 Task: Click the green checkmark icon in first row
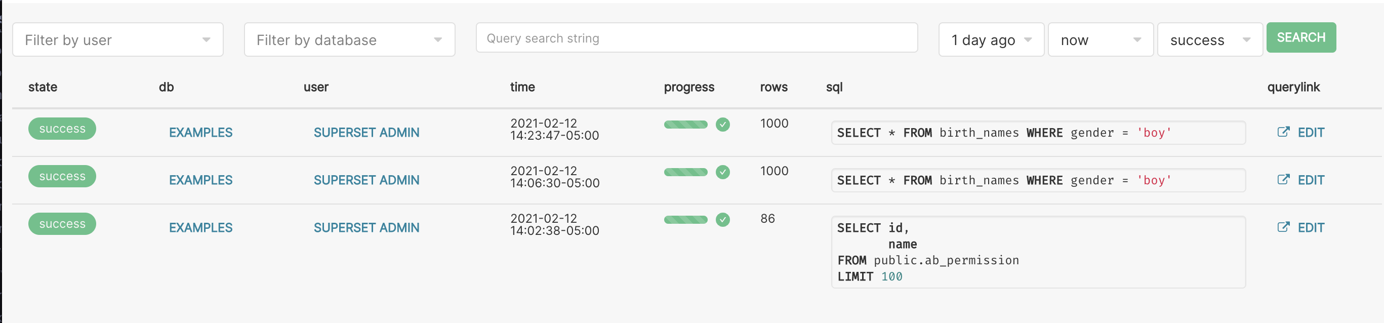pos(722,125)
